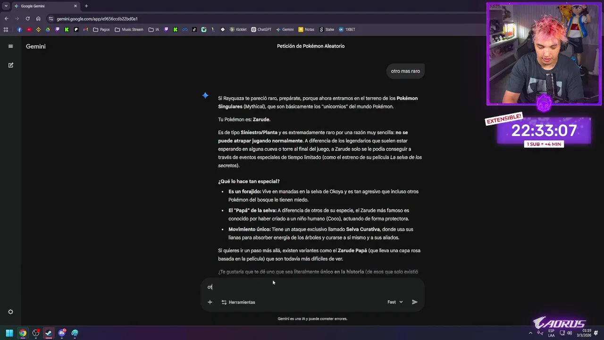Screen dimensions: 604x340
Task: Click the webcam overlay thumbnail
Action: [544, 54]
